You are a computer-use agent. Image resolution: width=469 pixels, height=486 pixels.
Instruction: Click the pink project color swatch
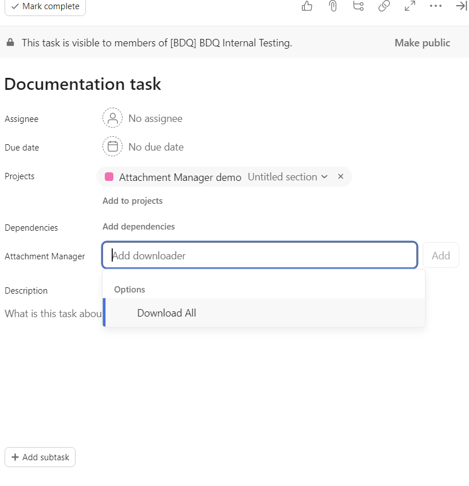(109, 177)
